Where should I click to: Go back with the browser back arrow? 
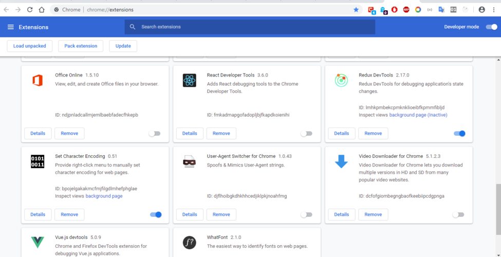point(6,10)
